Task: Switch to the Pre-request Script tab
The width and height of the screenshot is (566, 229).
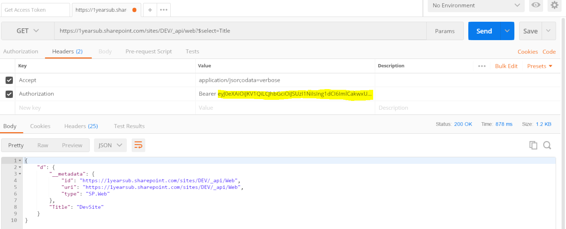Action: pyautogui.click(x=149, y=51)
